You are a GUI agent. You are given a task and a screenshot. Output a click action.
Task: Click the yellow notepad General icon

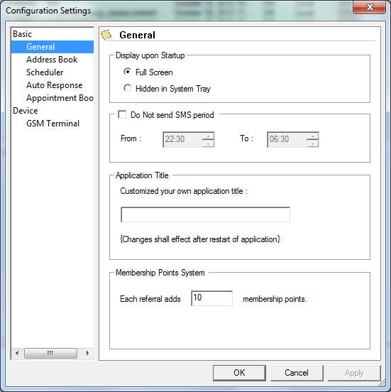tap(106, 35)
